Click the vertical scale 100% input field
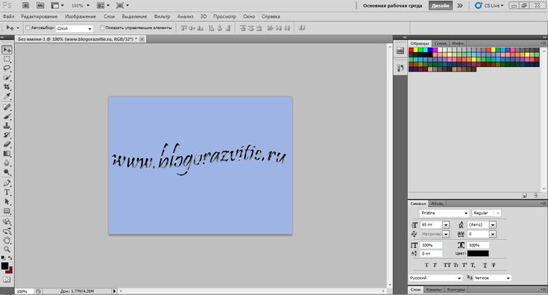 point(432,245)
